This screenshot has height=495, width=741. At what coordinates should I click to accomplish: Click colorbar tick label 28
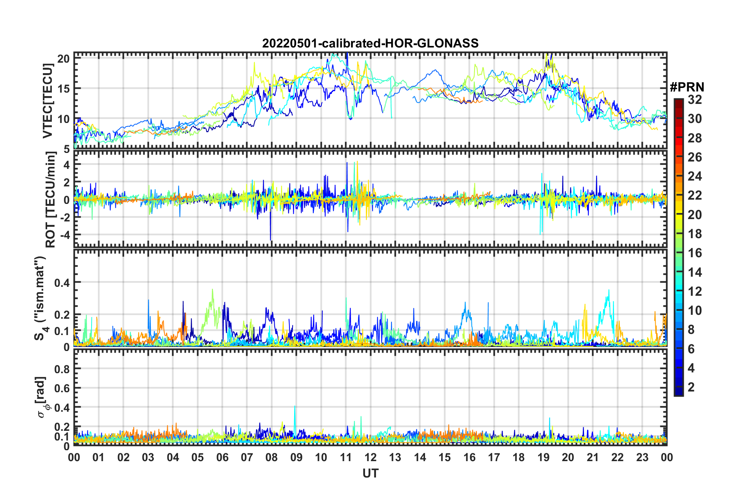(x=695, y=138)
